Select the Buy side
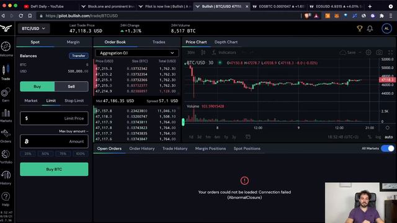 click(37, 87)
